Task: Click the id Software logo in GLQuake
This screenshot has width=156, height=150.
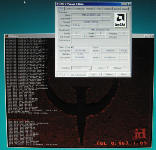Action: tap(140, 134)
